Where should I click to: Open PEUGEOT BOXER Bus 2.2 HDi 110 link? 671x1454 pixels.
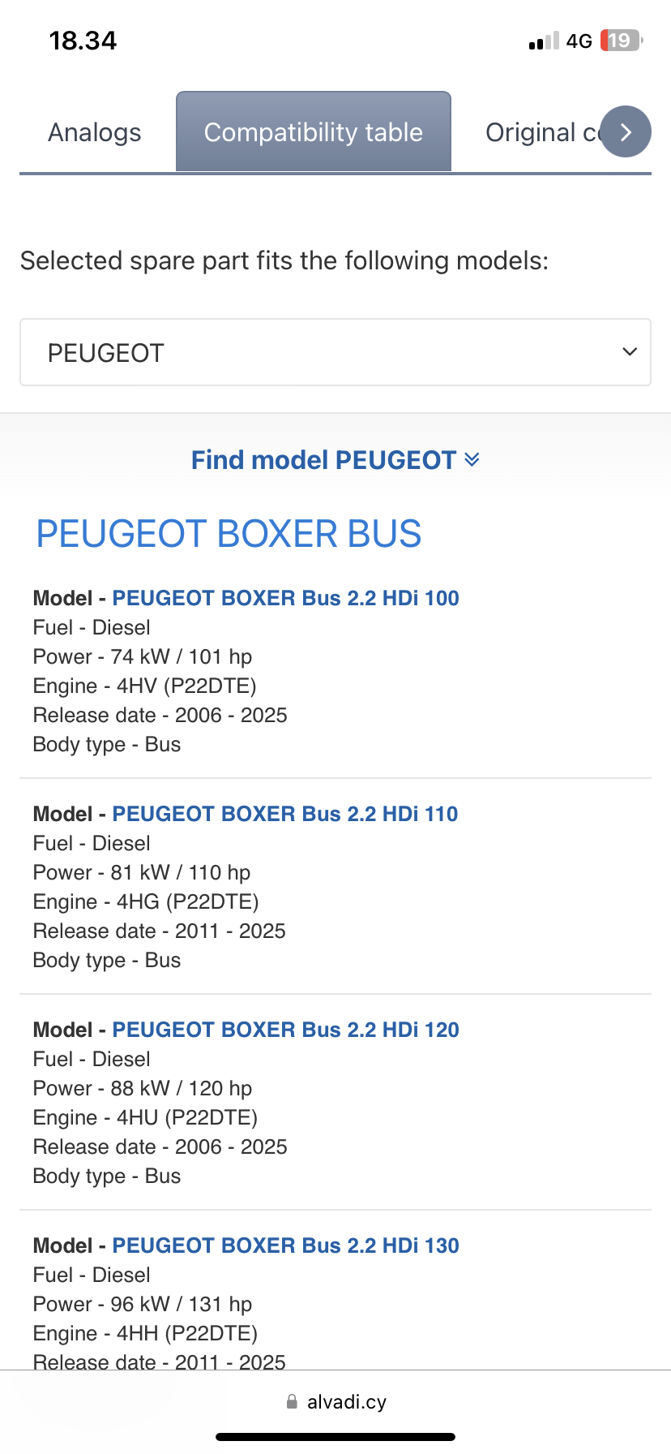tap(284, 814)
